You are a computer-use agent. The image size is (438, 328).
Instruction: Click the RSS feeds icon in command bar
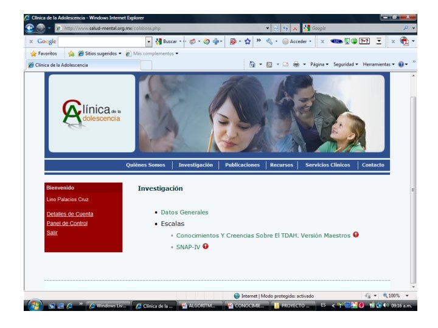[269, 64]
